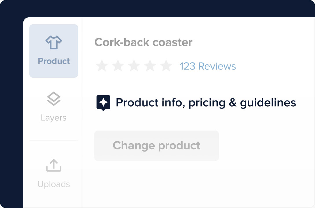Select the second rating star

pos(118,66)
